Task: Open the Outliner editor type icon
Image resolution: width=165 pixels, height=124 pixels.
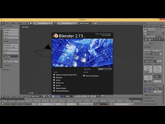Action: click(x=146, y=26)
